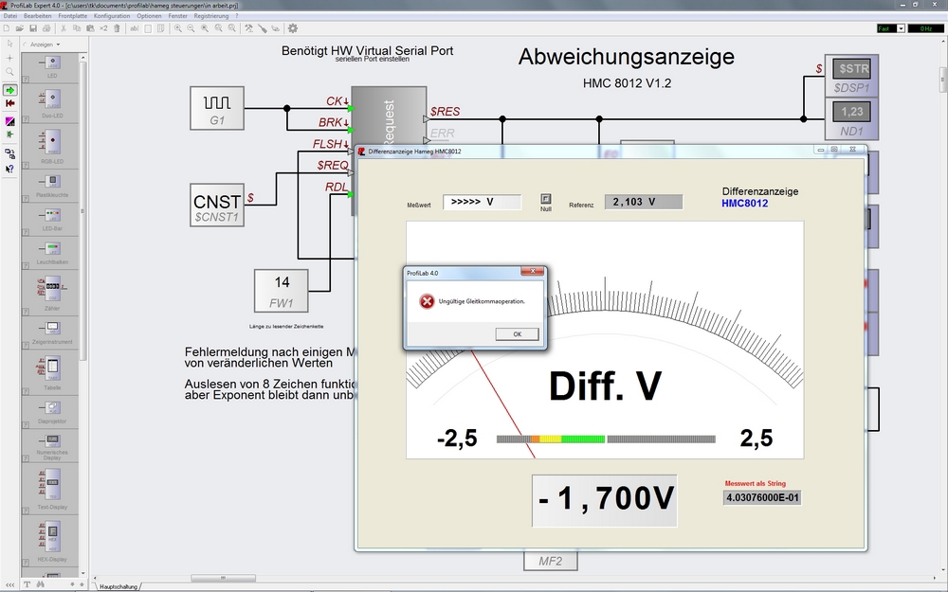
Task: Select the LED component in the library
Action: (51, 67)
